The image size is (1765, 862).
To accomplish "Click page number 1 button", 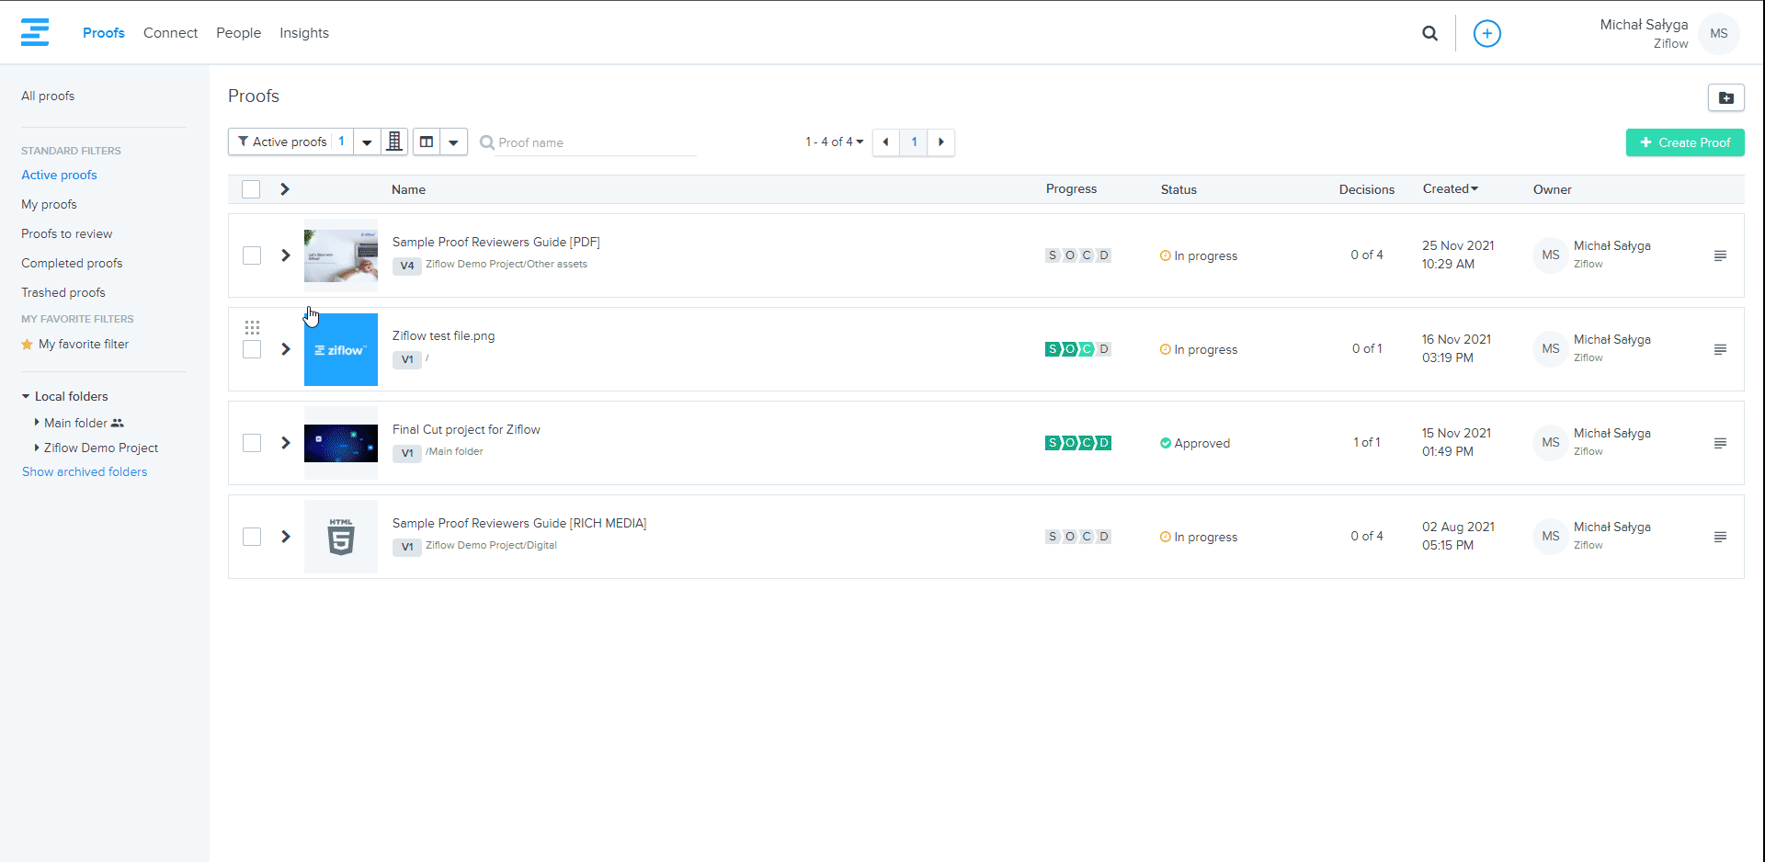I will pyautogui.click(x=914, y=142).
